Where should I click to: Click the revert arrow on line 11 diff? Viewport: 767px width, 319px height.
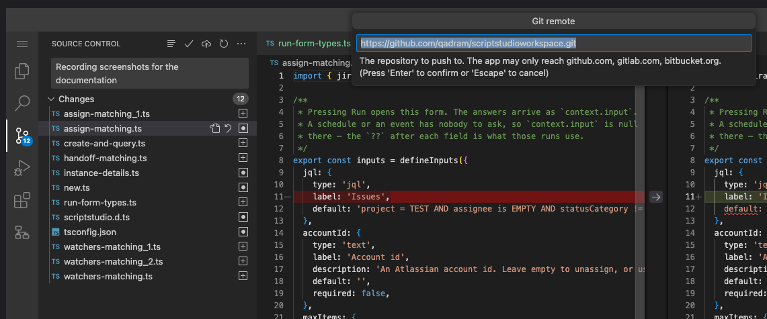(x=656, y=197)
